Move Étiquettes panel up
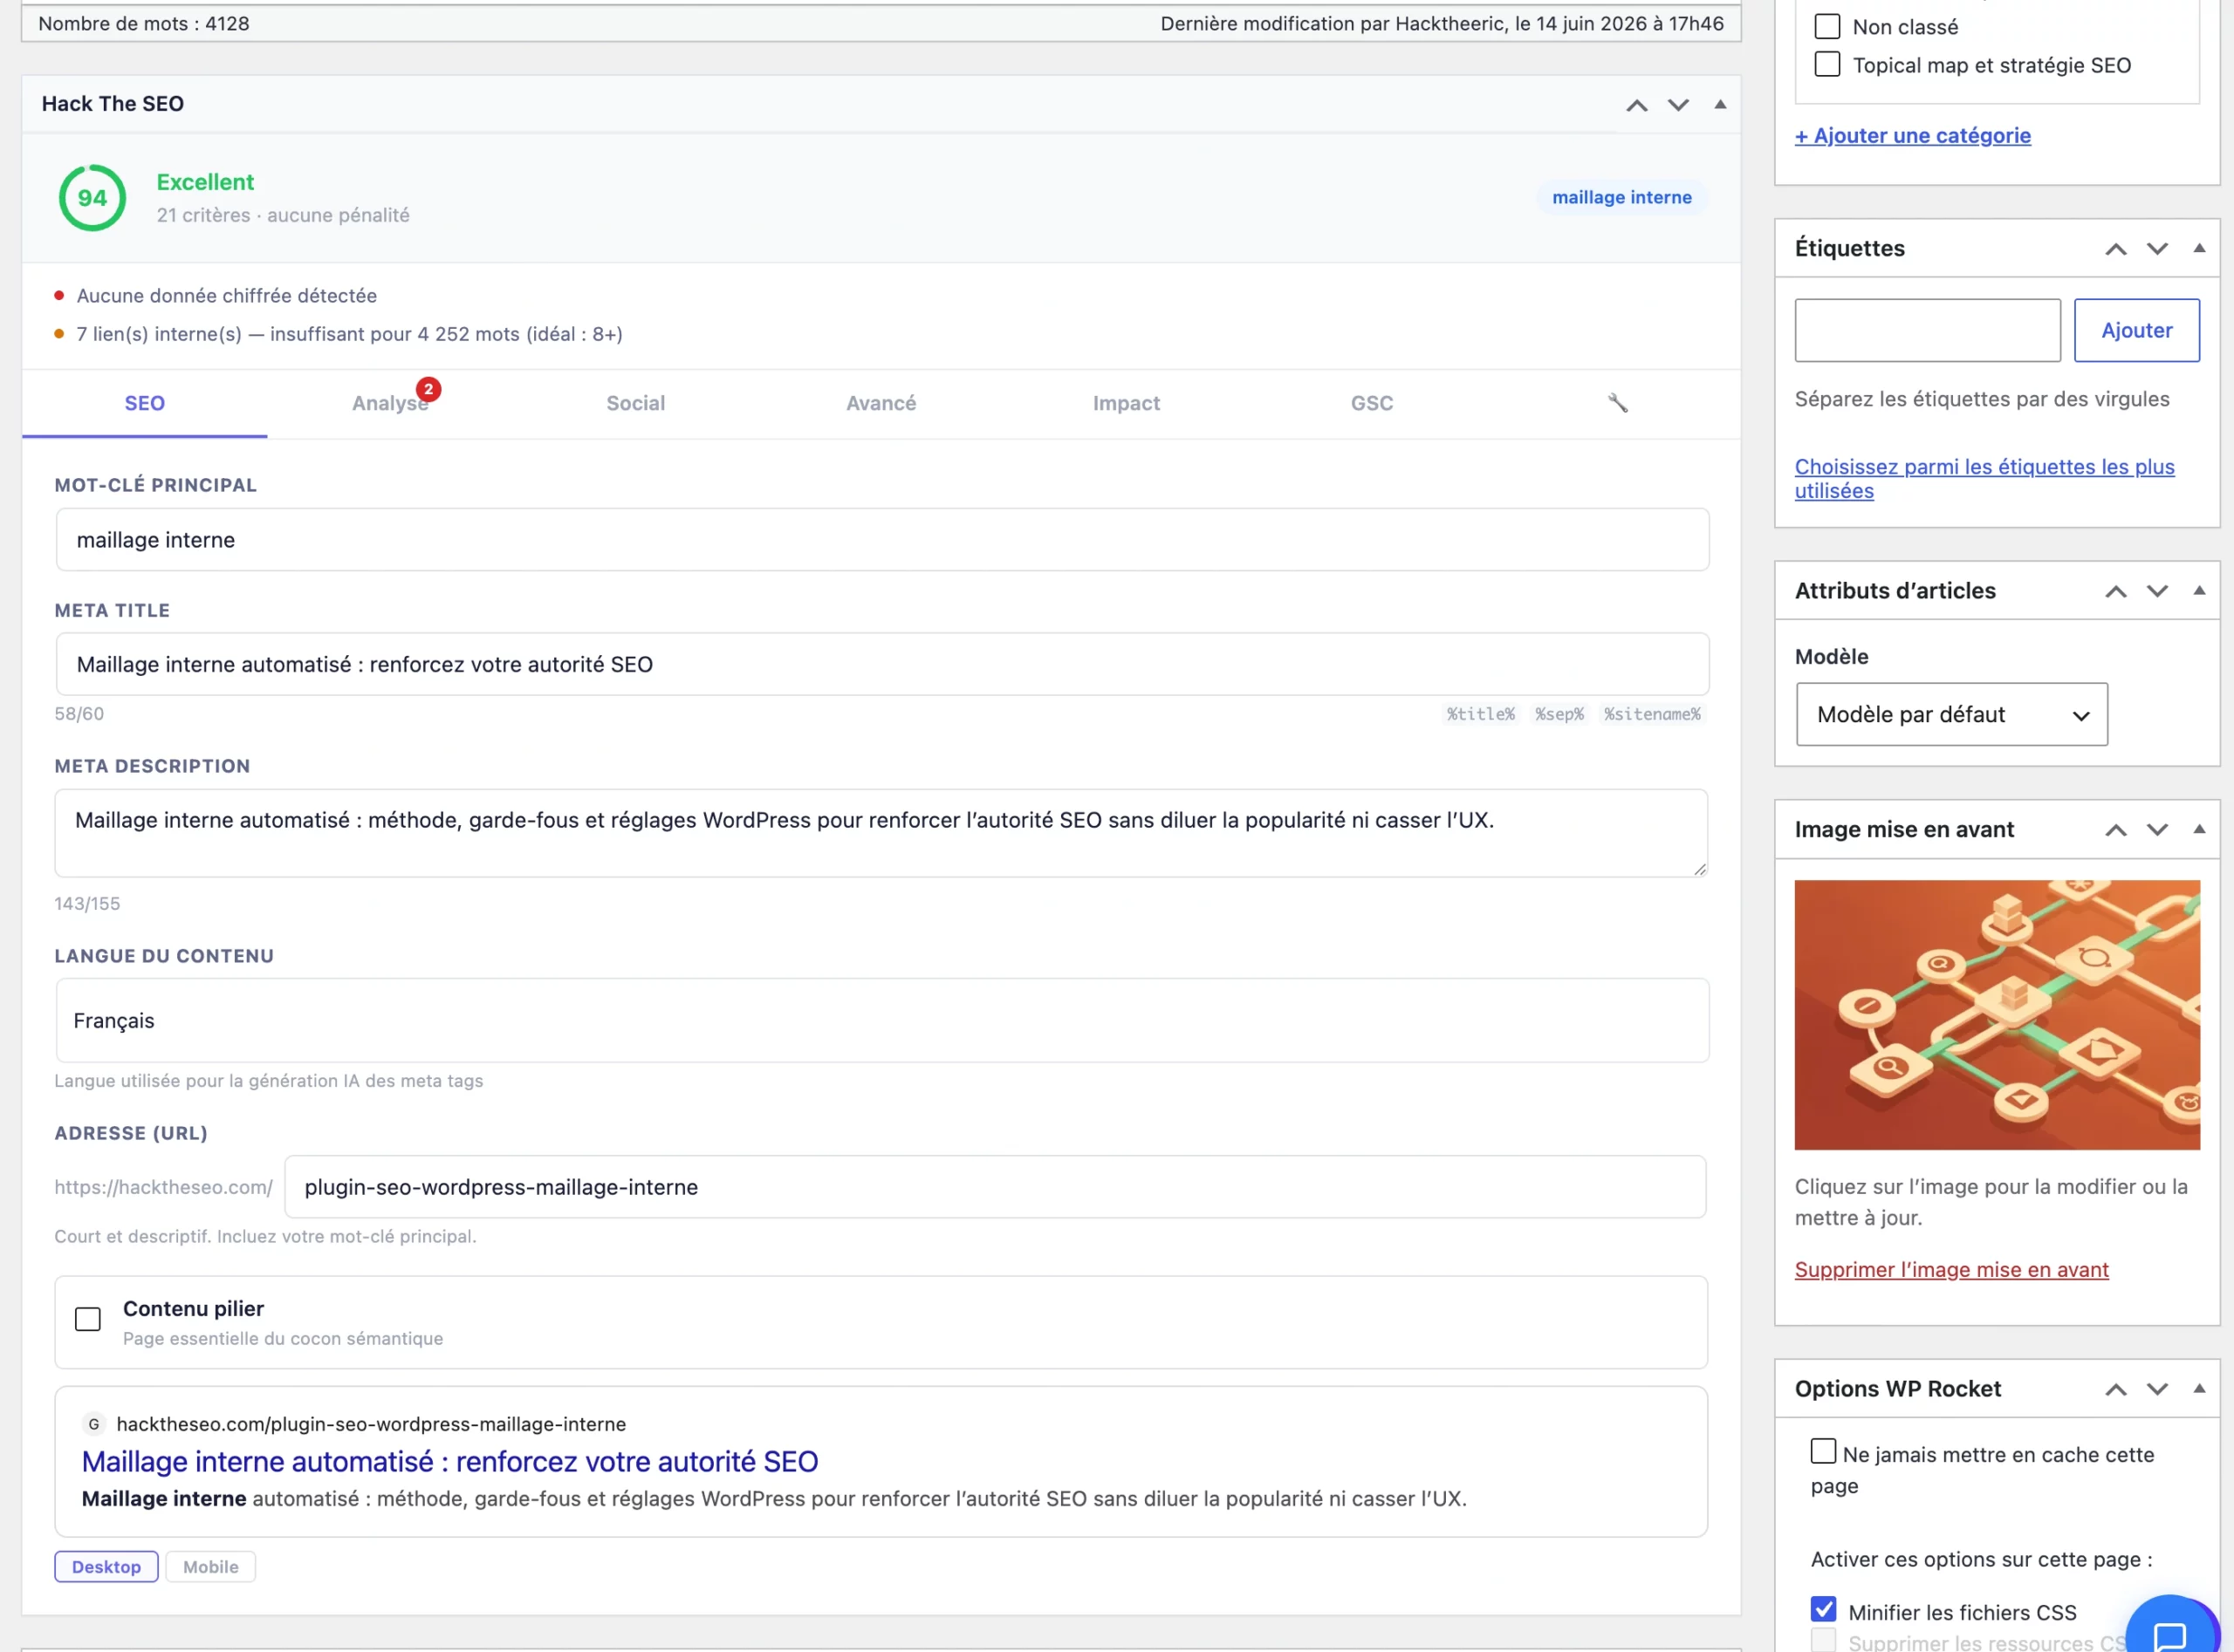Image resolution: width=2234 pixels, height=1652 pixels. pyautogui.click(x=2116, y=249)
